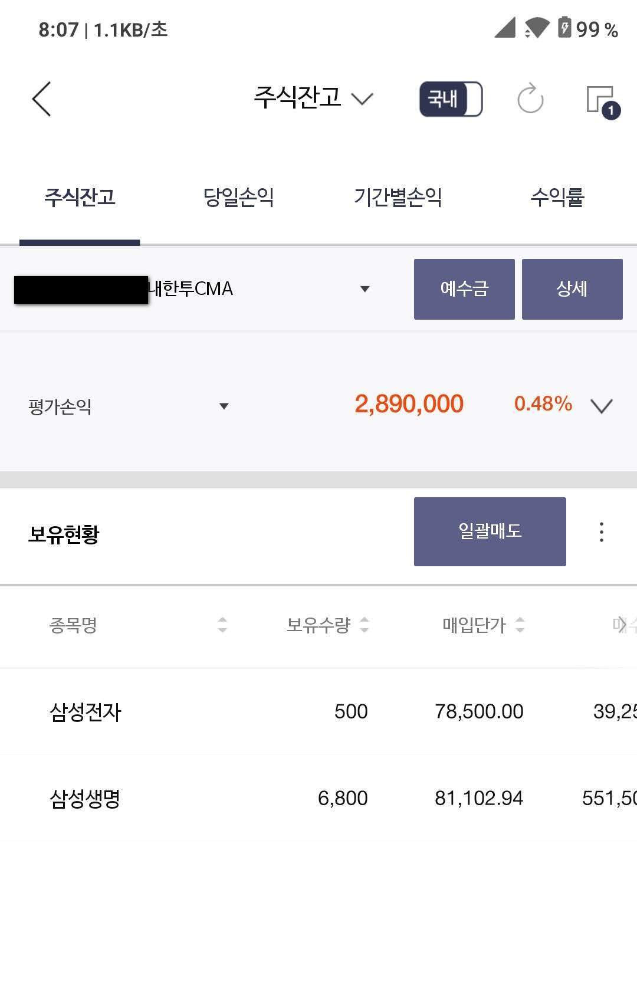The image size is (637, 988).
Task: Open the multi-window screens icon
Action: click(x=603, y=101)
